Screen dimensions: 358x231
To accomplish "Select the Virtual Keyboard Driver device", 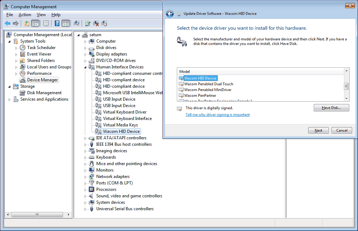I will tap(125, 112).
